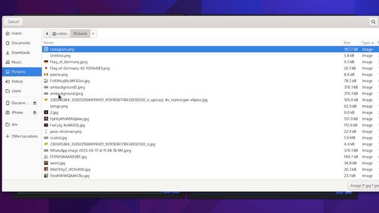Open Documents in the sidebar
379x213 pixels.
[x=22, y=43]
